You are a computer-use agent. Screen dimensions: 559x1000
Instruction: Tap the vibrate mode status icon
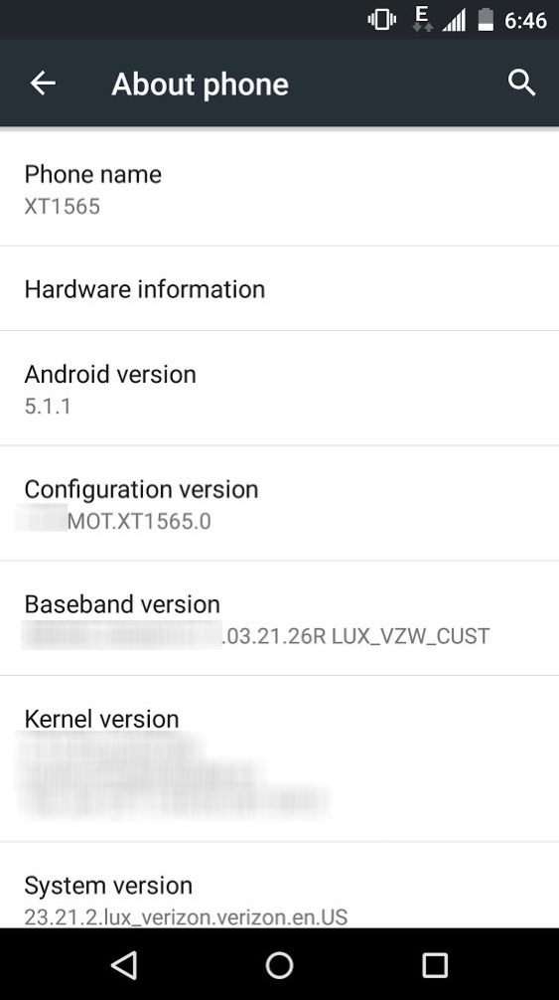pos(382,20)
